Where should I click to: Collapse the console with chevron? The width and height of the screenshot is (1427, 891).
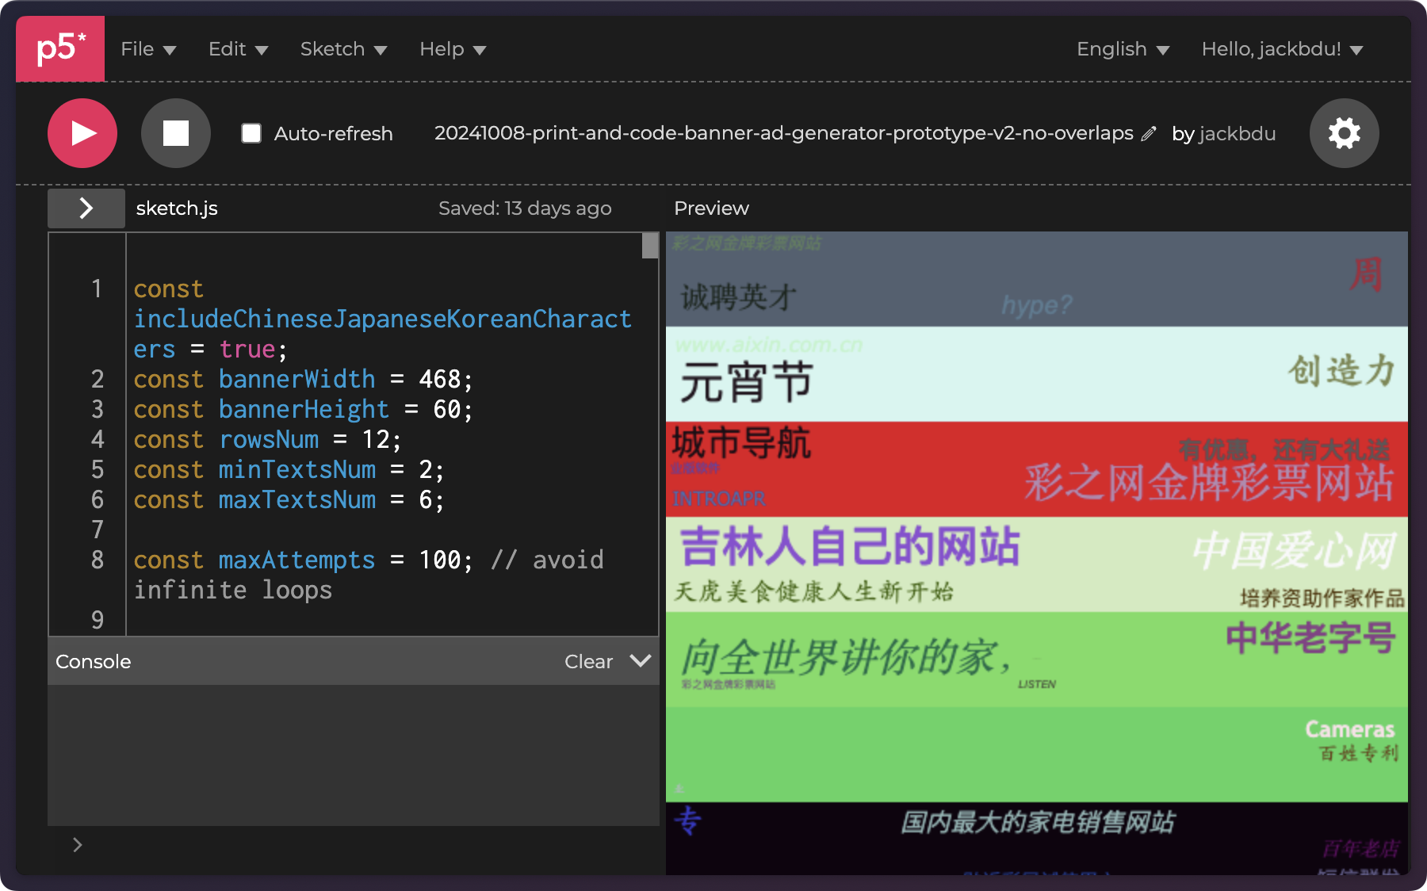click(640, 661)
